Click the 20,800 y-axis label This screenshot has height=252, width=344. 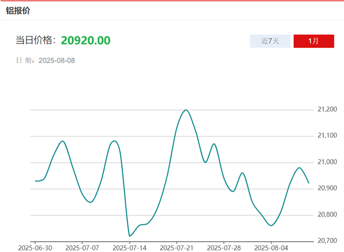point(327,215)
